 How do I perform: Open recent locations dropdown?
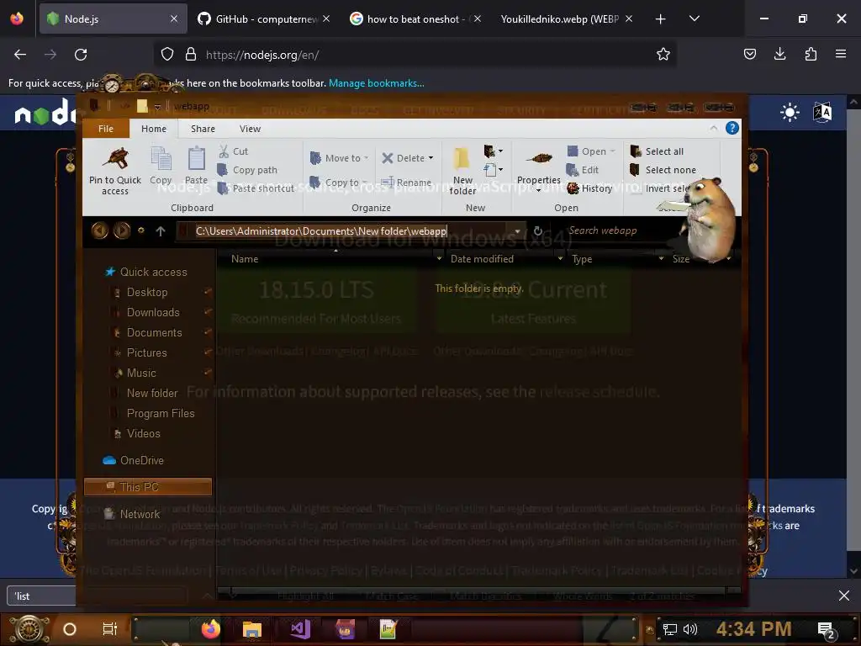pyautogui.click(x=141, y=230)
